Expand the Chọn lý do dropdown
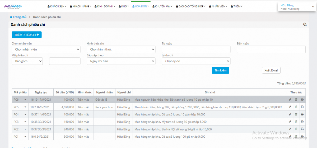317x148 pixels. point(196,61)
